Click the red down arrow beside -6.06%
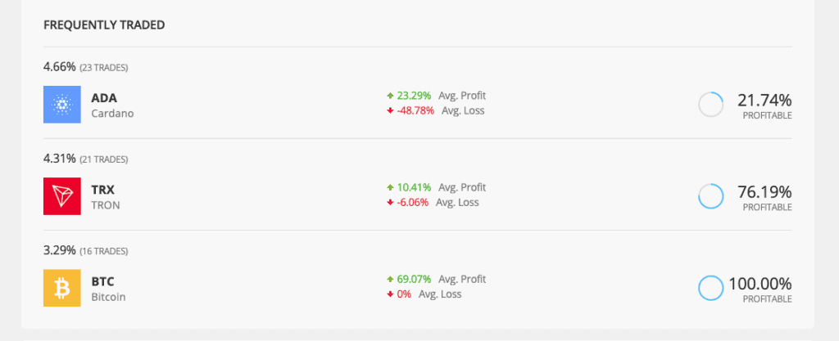This screenshot has width=839, height=341. point(390,202)
